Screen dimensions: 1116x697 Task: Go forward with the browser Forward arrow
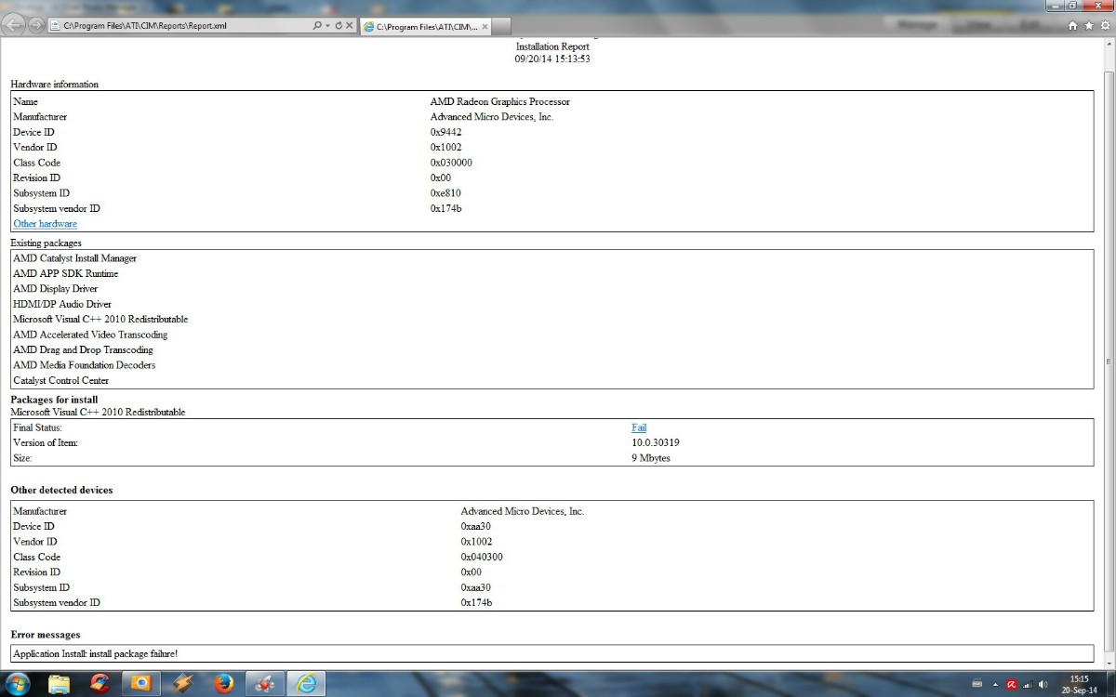[x=36, y=25]
